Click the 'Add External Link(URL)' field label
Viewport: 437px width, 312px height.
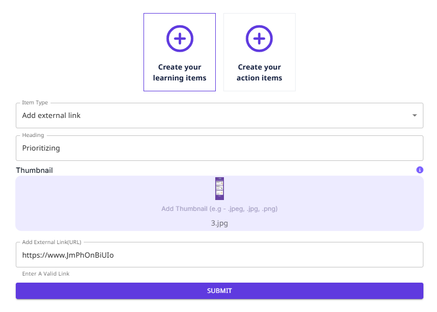click(x=52, y=242)
